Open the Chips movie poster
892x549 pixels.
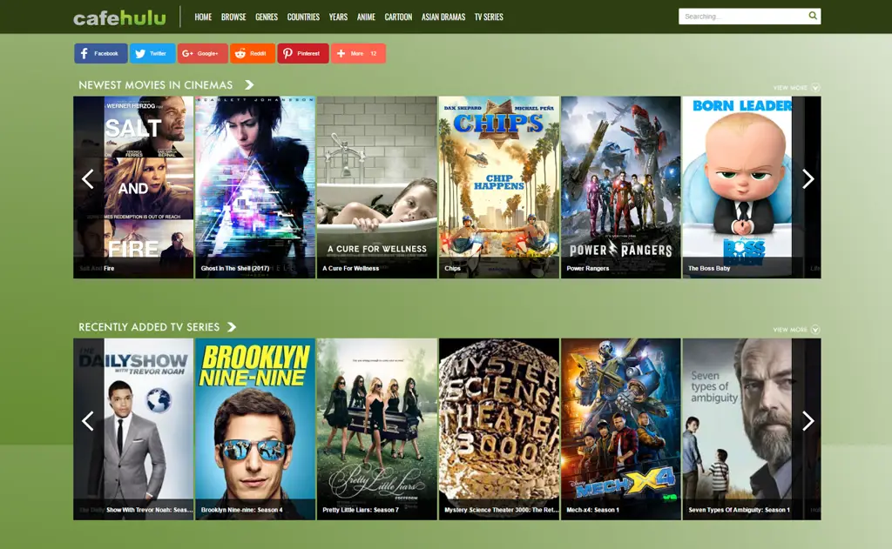tap(499, 187)
